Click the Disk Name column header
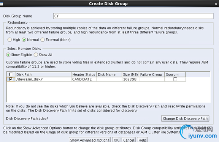Screen dimensions: 219x142 coord(109,74)
